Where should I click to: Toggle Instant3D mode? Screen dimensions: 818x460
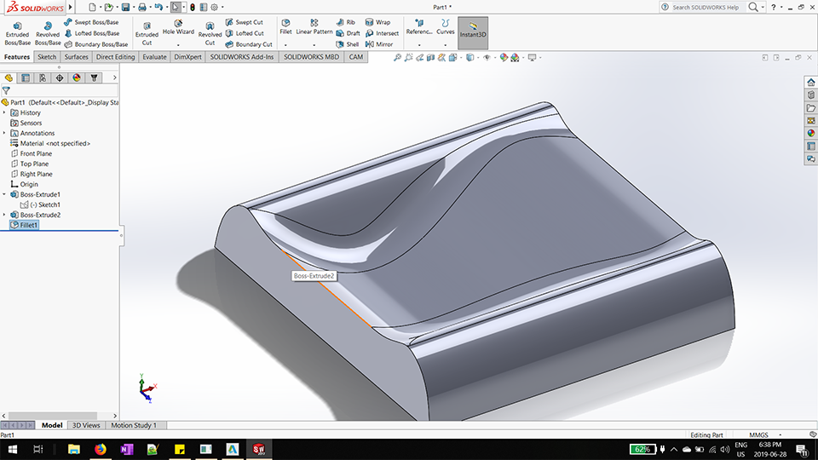[473, 33]
